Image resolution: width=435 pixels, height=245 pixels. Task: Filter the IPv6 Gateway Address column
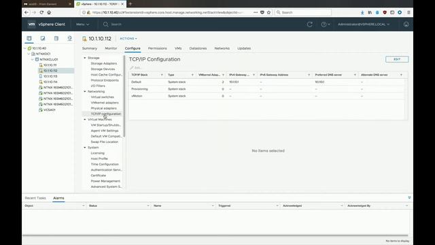click(309, 75)
